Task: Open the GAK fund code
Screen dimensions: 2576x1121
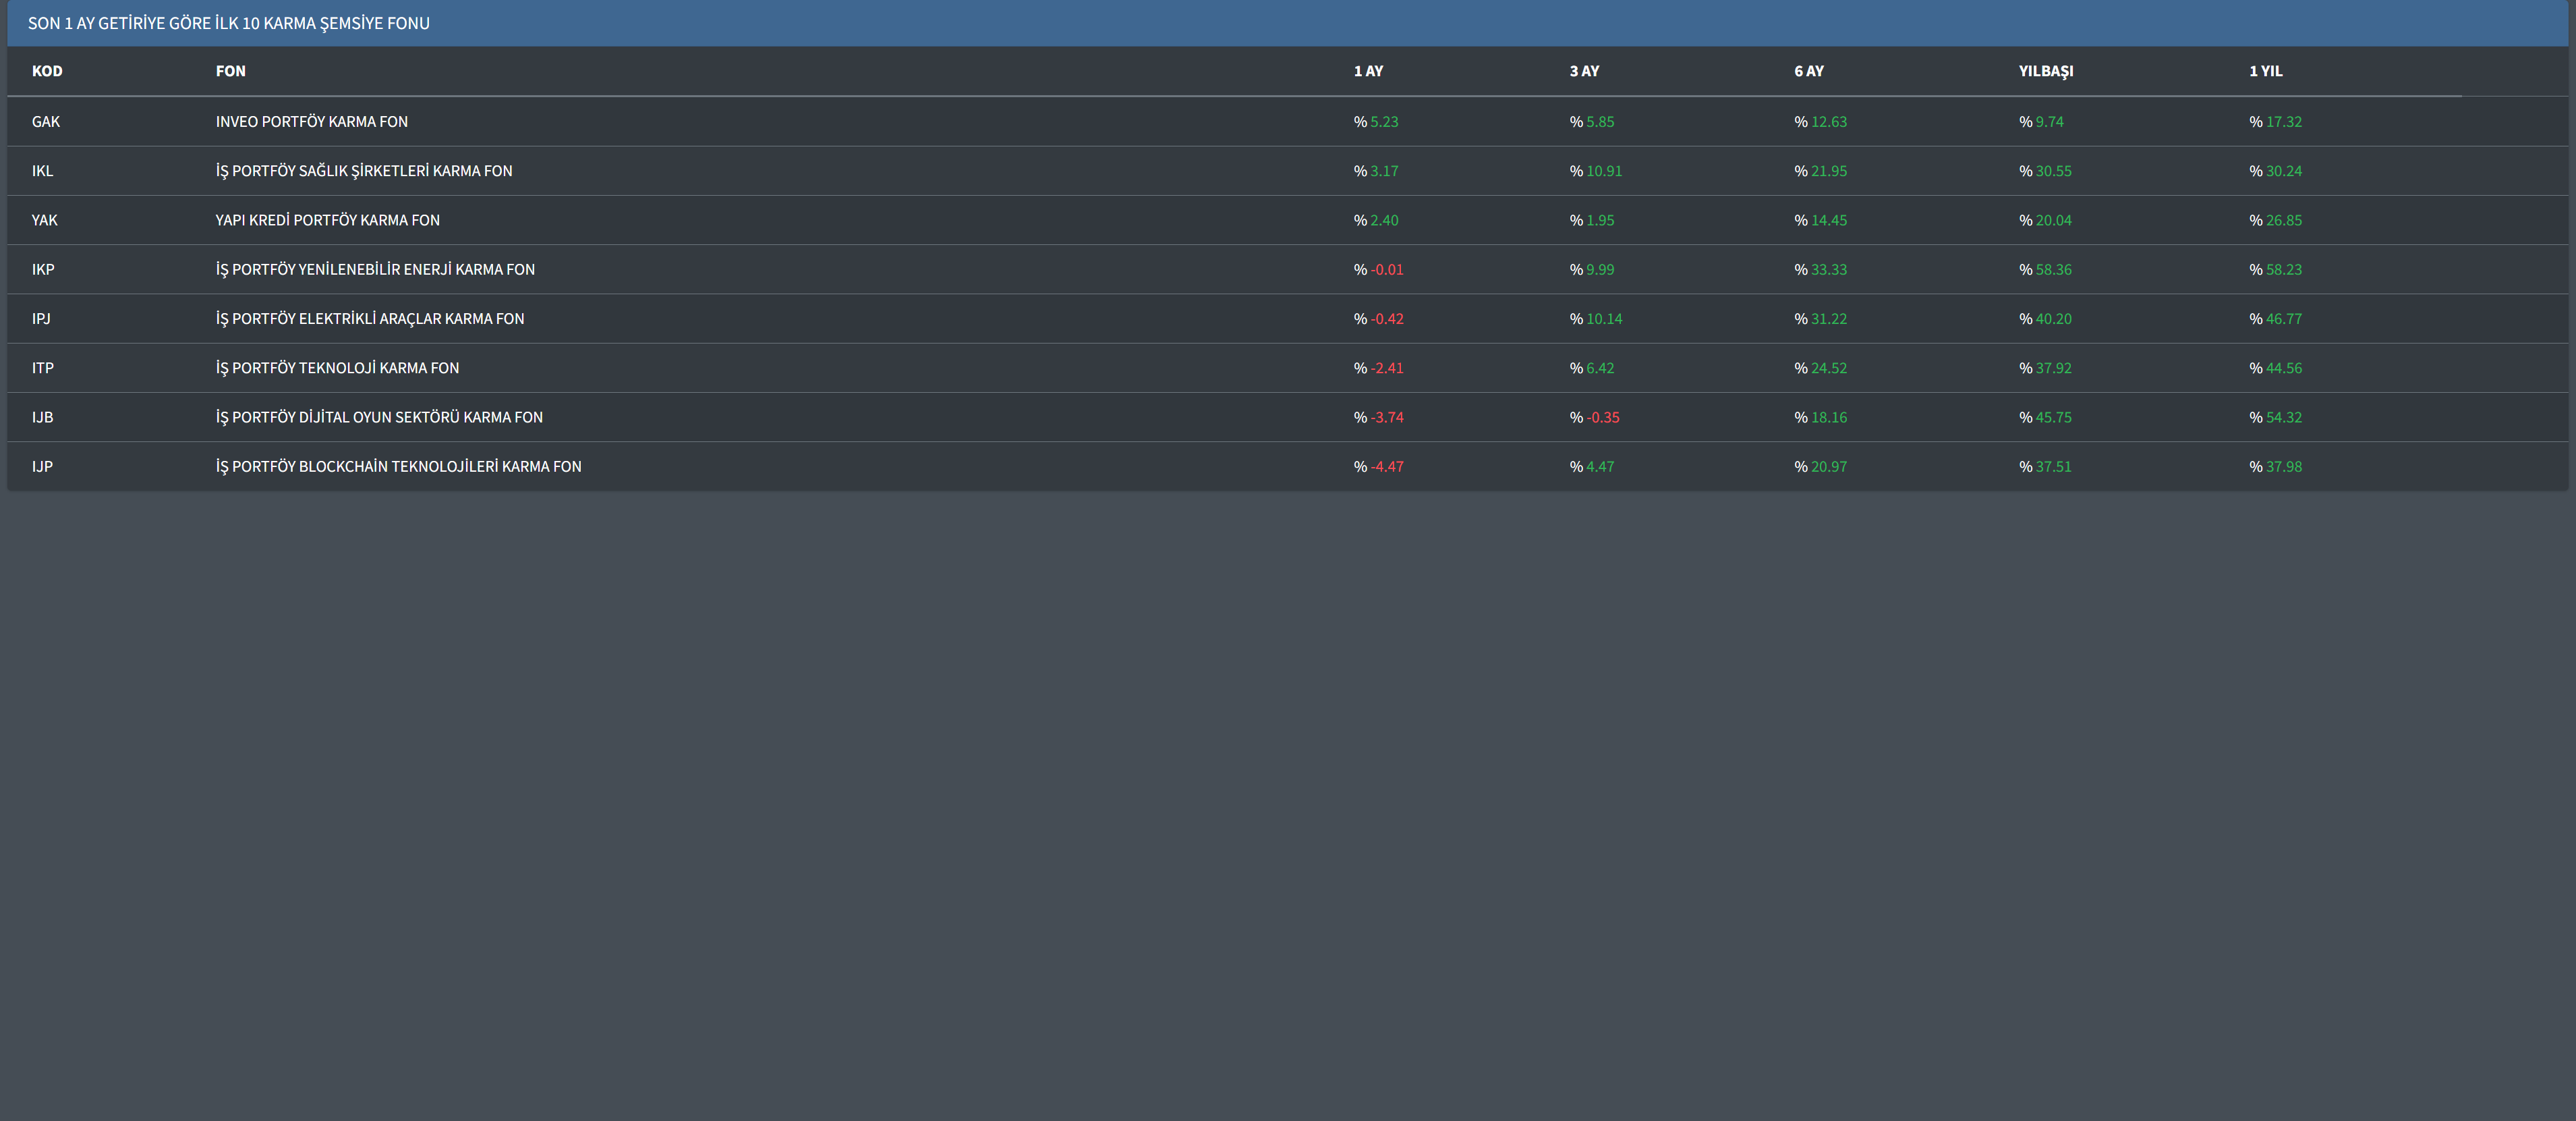Action: 46,122
